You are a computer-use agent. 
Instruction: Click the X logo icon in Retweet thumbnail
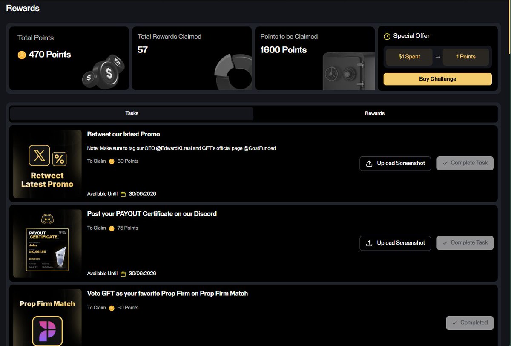pos(39,156)
